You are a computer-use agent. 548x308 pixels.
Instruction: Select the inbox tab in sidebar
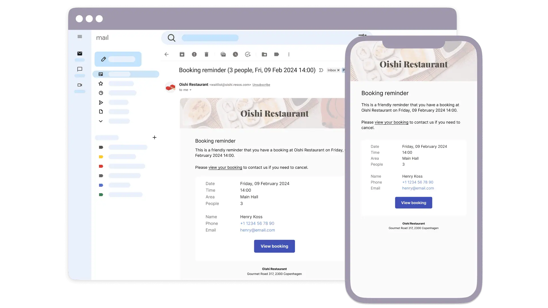point(126,74)
